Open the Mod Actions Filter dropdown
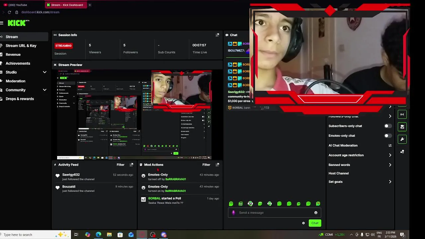Image resolution: width=425 pixels, height=239 pixels. (206, 165)
